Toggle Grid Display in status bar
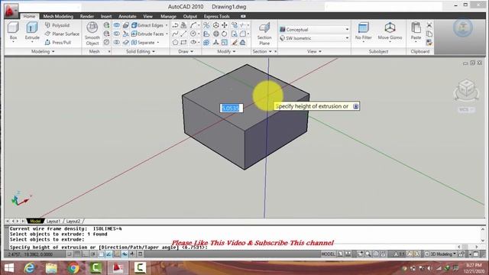The height and width of the screenshot is (275, 489). (77, 254)
